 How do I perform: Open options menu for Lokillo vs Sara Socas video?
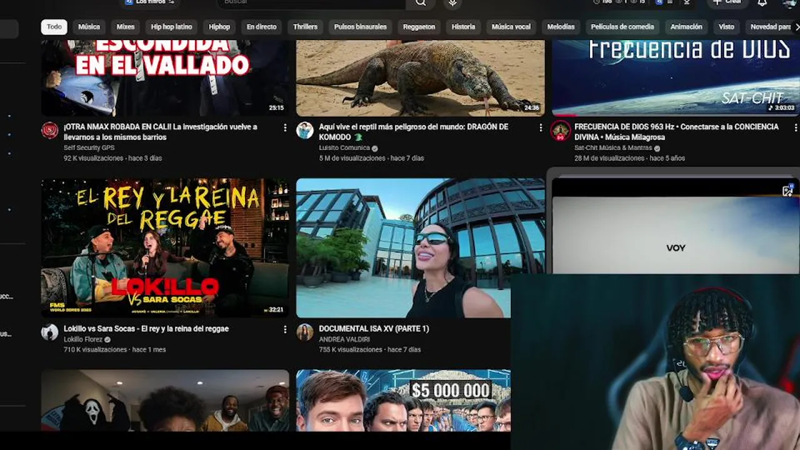coord(285,329)
